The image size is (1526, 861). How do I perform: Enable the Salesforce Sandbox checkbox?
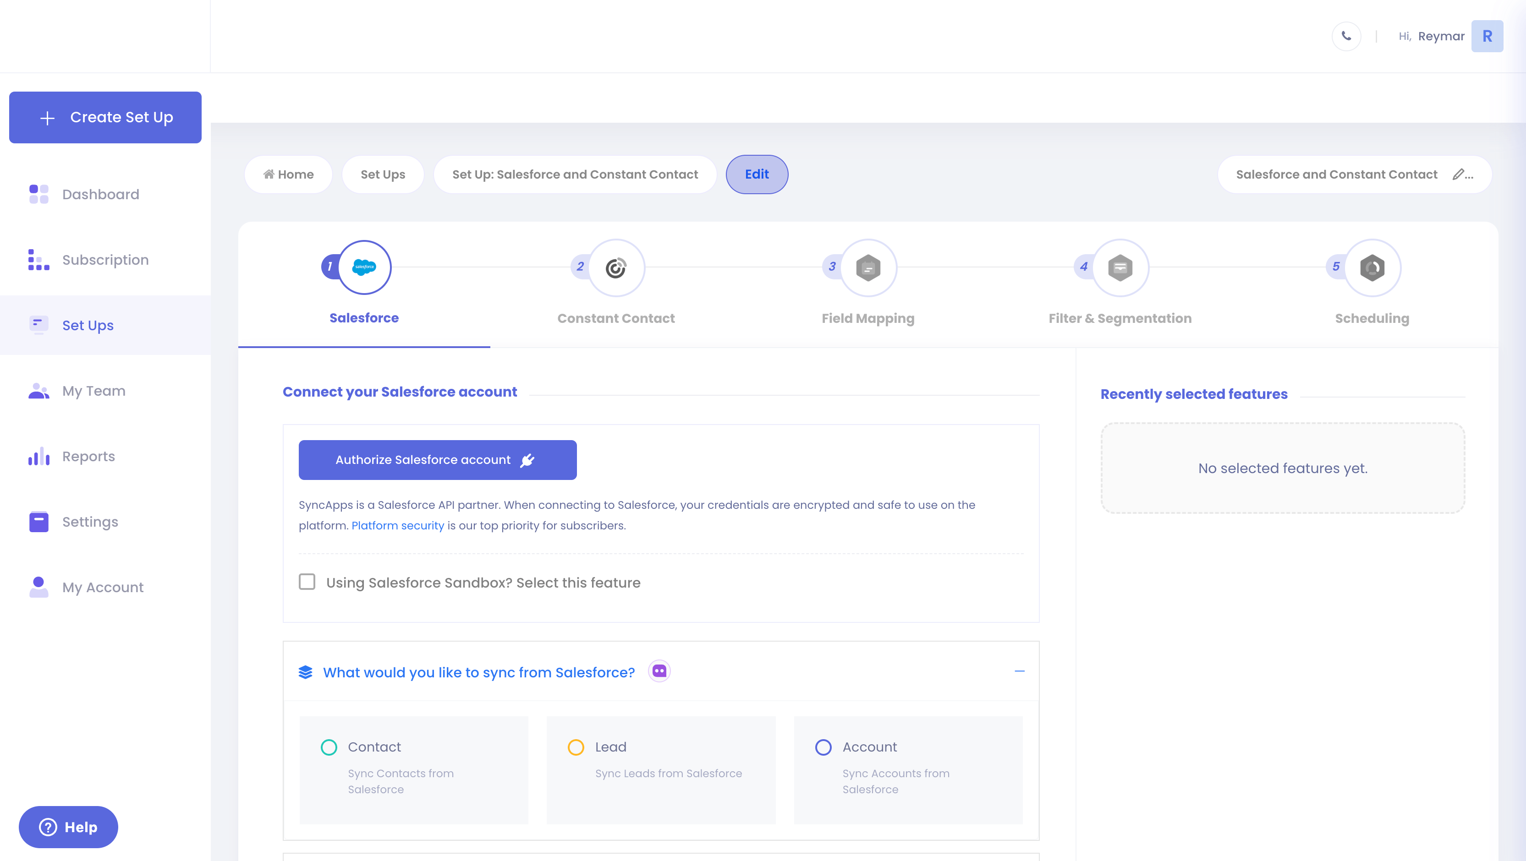(x=307, y=582)
